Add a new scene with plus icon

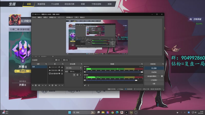click(33, 85)
